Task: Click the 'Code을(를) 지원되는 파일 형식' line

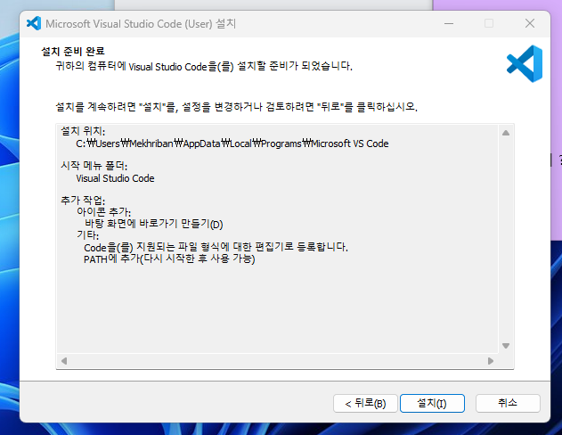Action: [216, 247]
